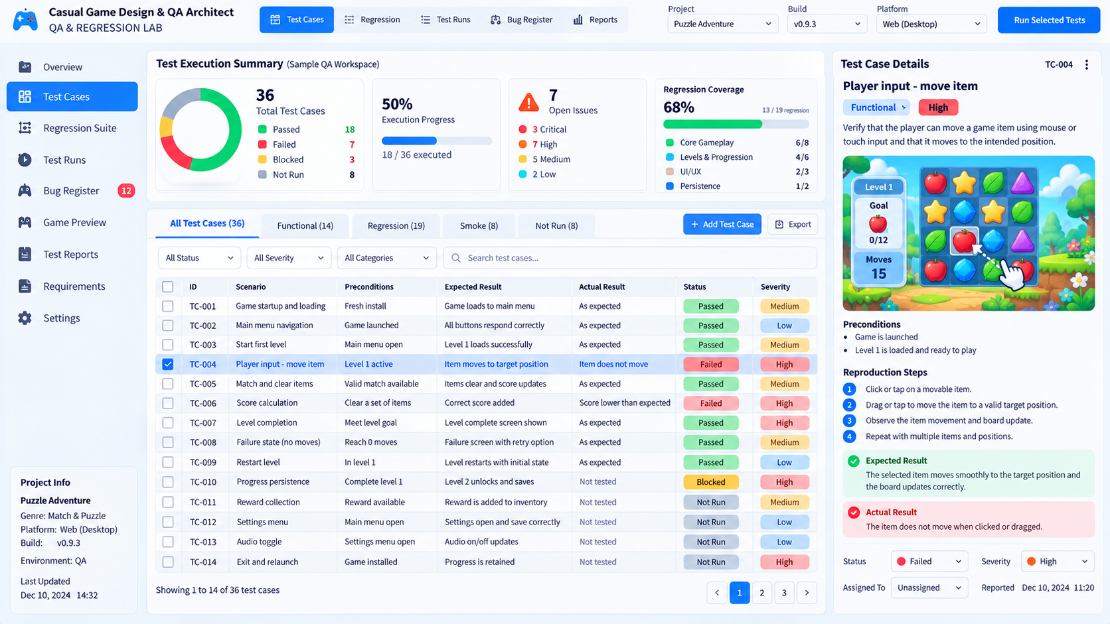Image resolution: width=1110 pixels, height=624 pixels.
Task: Expand the Assigned To Unassigned dropdown
Action: click(x=929, y=588)
